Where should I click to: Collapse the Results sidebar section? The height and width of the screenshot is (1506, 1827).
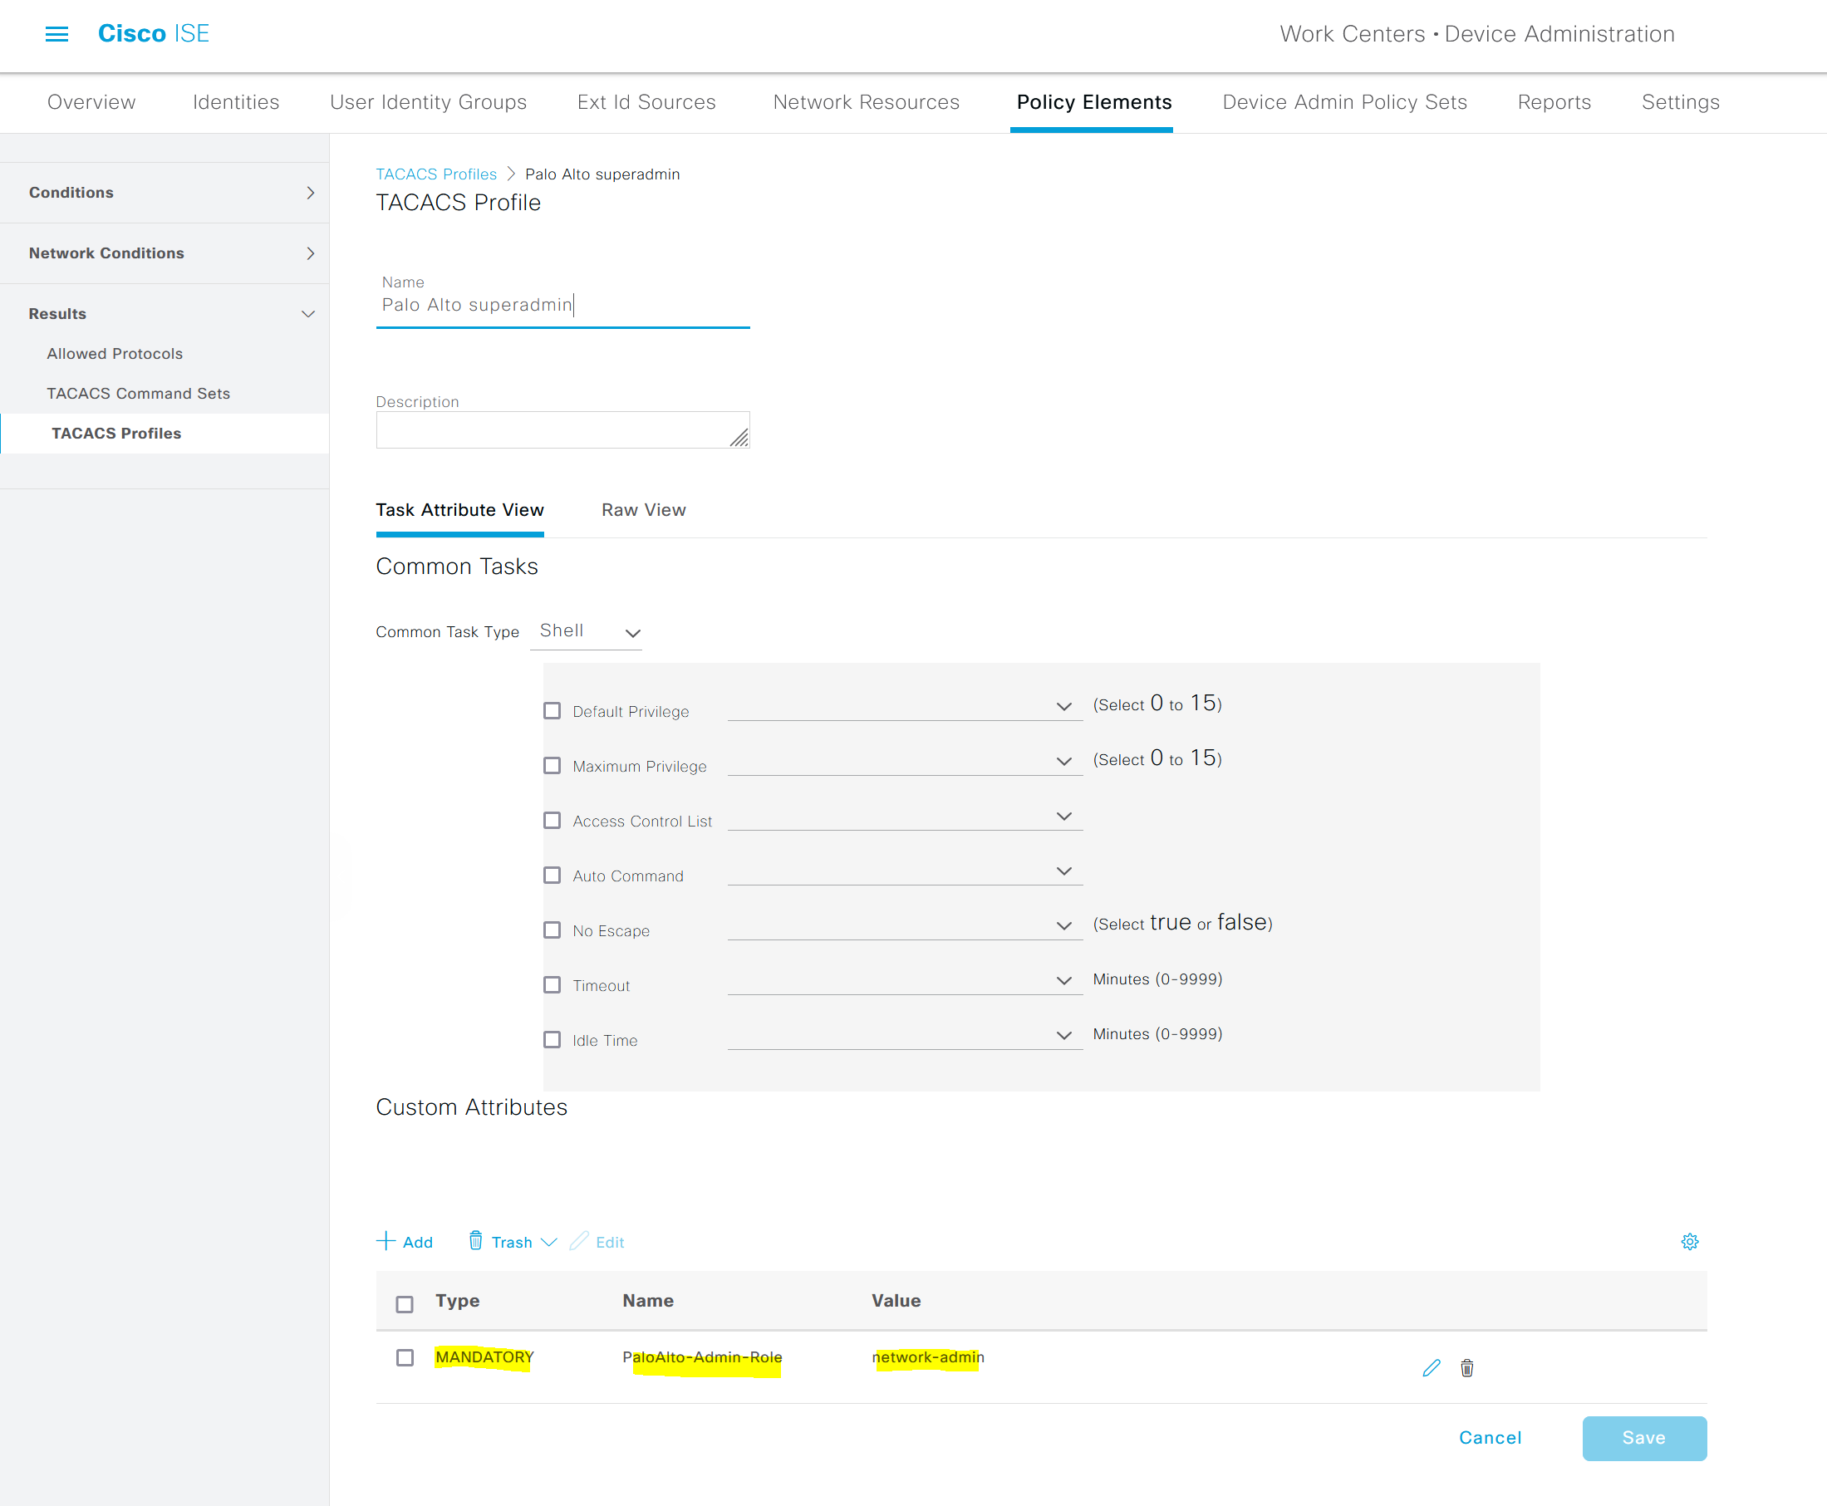pos(164,314)
